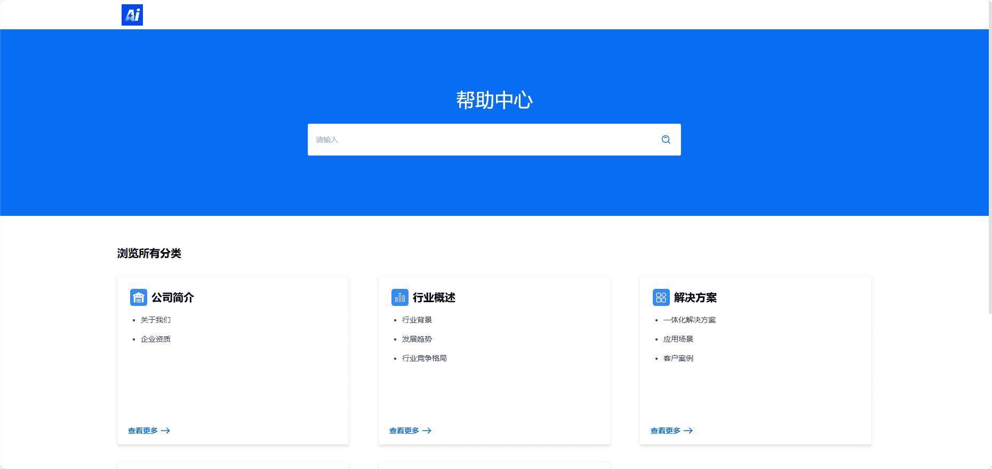Open the 公司简介 category heading
The image size is (992, 469).
coord(173,297)
